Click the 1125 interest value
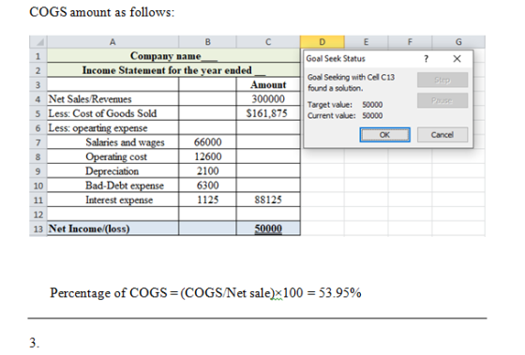The image size is (525, 355). [207, 200]
